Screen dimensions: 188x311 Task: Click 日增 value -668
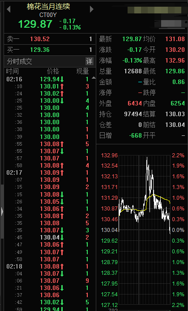pos(136,135)
